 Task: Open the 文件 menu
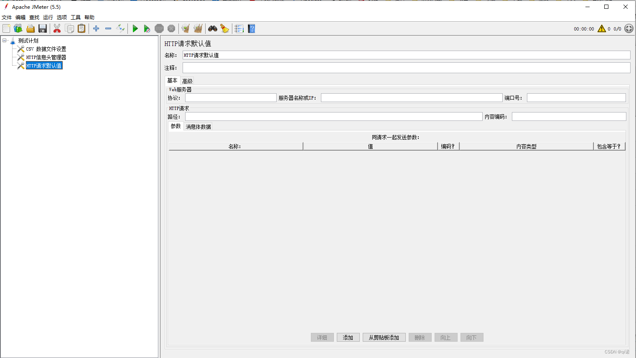coord(7,17)
